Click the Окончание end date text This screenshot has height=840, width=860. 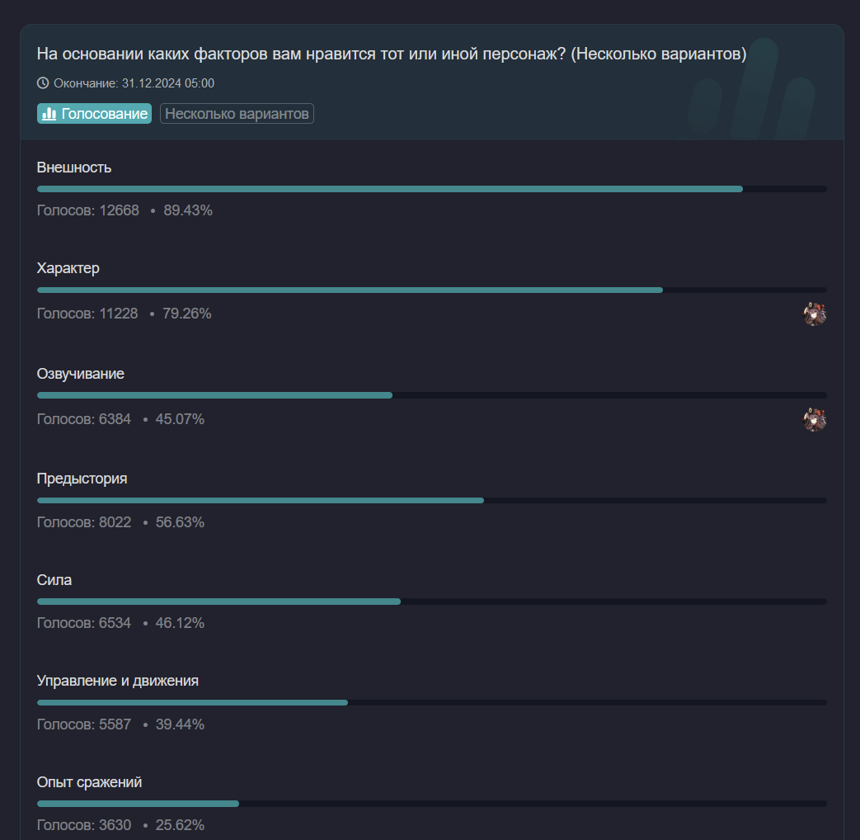[134, 83]
